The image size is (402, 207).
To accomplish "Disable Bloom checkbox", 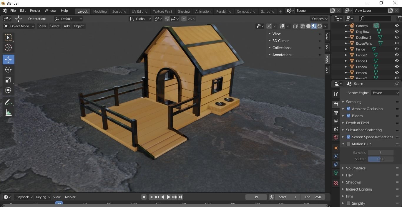I will (348, 116).
